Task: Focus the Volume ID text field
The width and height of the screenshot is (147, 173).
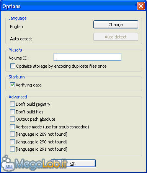Action: [x=87, y=57]
